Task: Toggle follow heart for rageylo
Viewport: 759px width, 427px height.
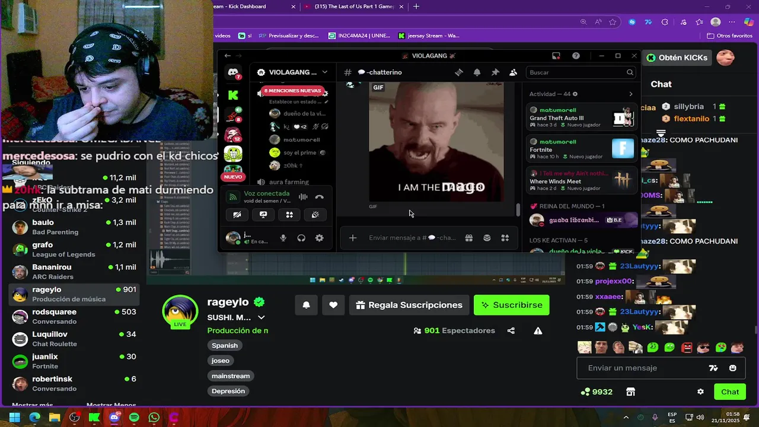Action: [333, 305]
